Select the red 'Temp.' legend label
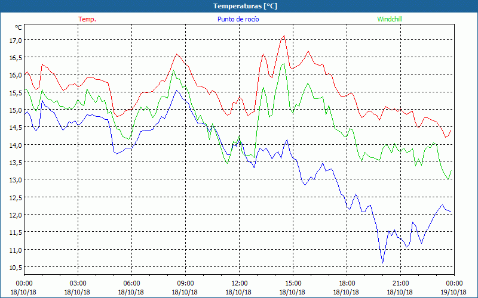The image size is (478, 298). (x=87, y=19)
